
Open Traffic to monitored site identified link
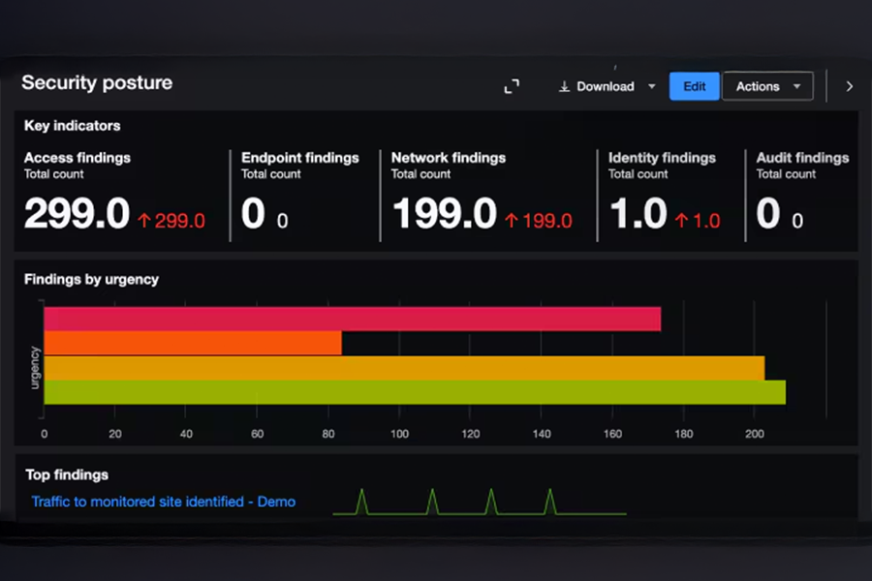(x=163, y=502)
